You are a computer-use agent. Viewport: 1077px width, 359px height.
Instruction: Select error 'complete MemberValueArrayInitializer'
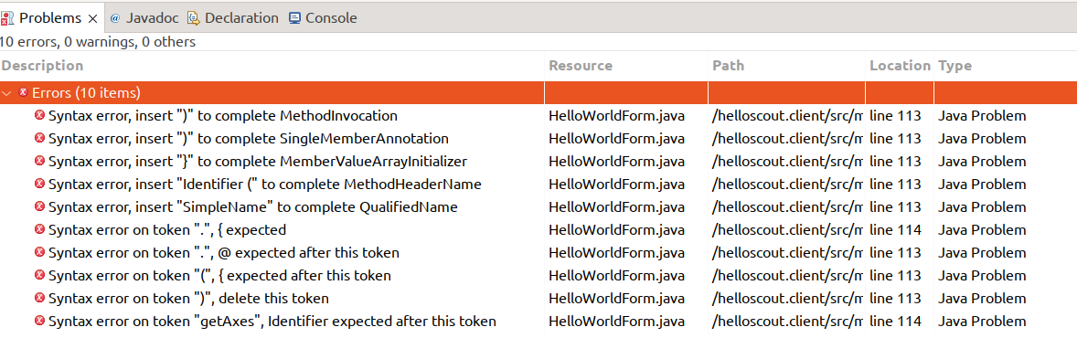258,162
